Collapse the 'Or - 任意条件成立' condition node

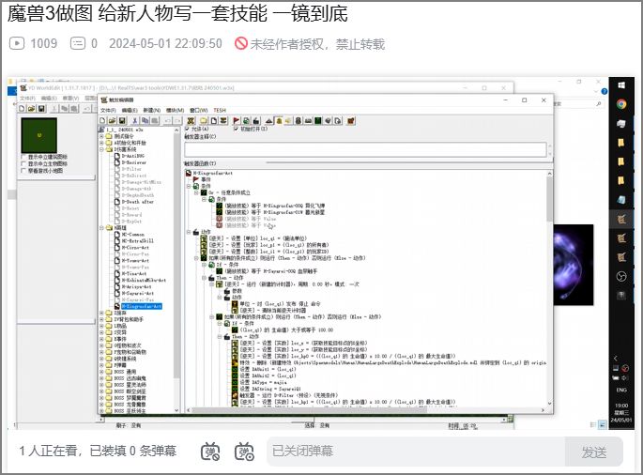point(196,192)
